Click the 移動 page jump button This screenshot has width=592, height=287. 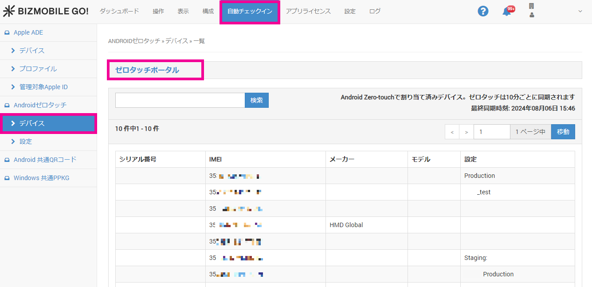pyautogui.click(x=563, y=132)
